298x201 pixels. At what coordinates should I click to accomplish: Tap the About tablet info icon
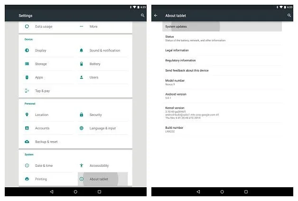(x=81, y=179)
